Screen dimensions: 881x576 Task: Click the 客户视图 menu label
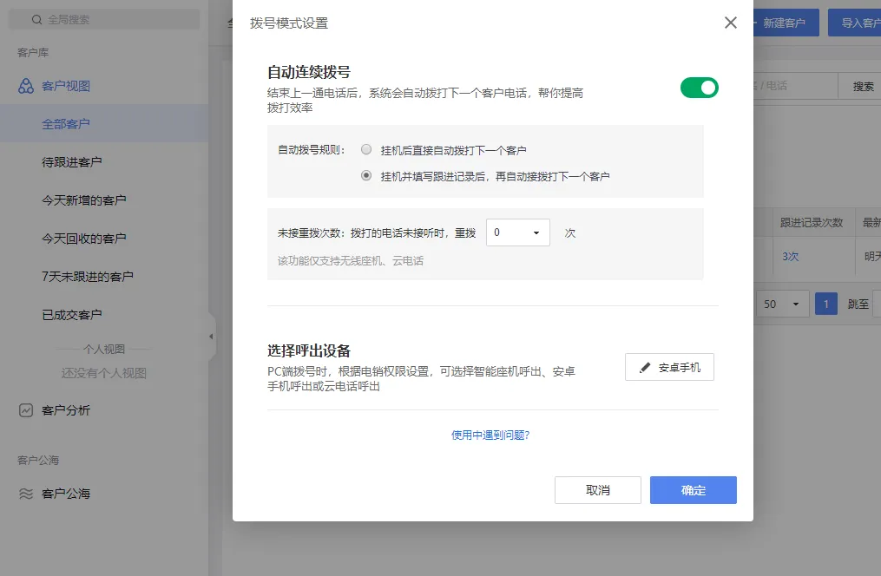click(x=66, y=86)
